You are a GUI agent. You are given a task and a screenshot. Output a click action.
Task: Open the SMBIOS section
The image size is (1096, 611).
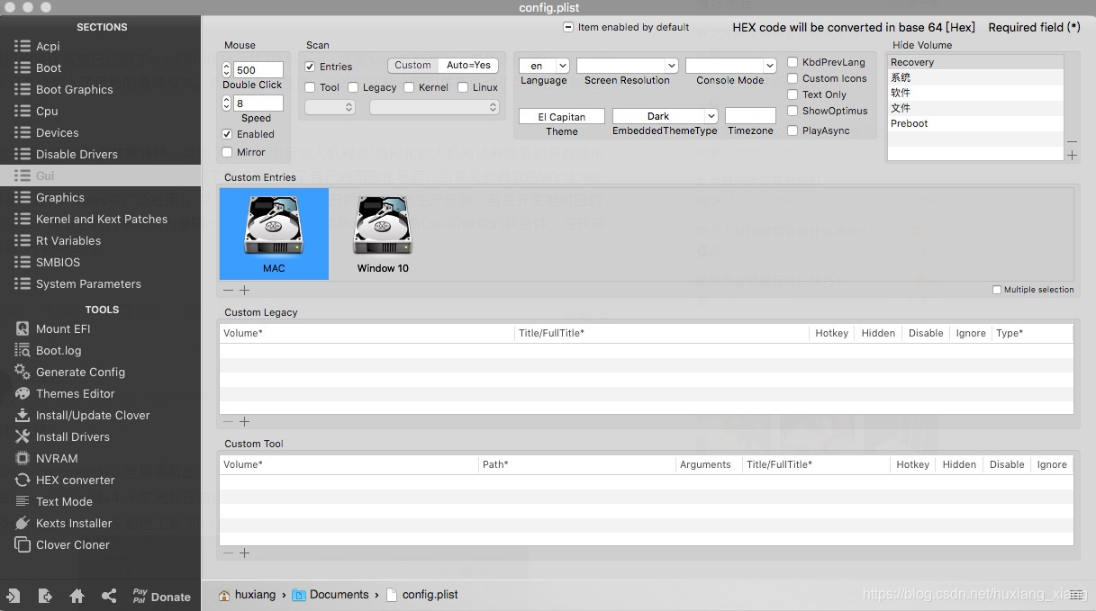(x=58, y=262)
